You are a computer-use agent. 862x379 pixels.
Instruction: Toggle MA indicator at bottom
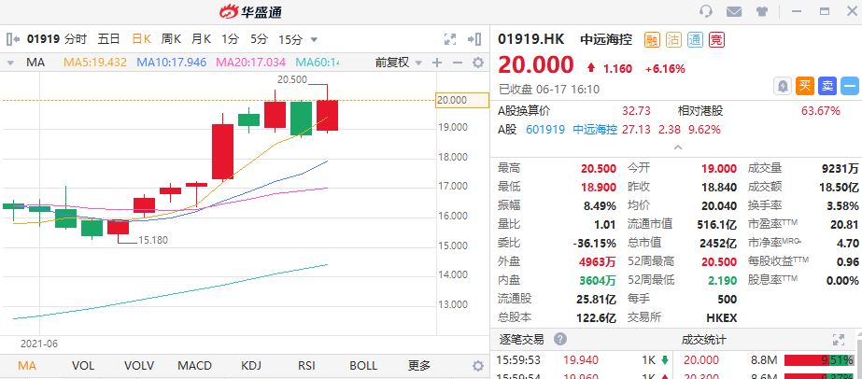[x=27, y=365]
